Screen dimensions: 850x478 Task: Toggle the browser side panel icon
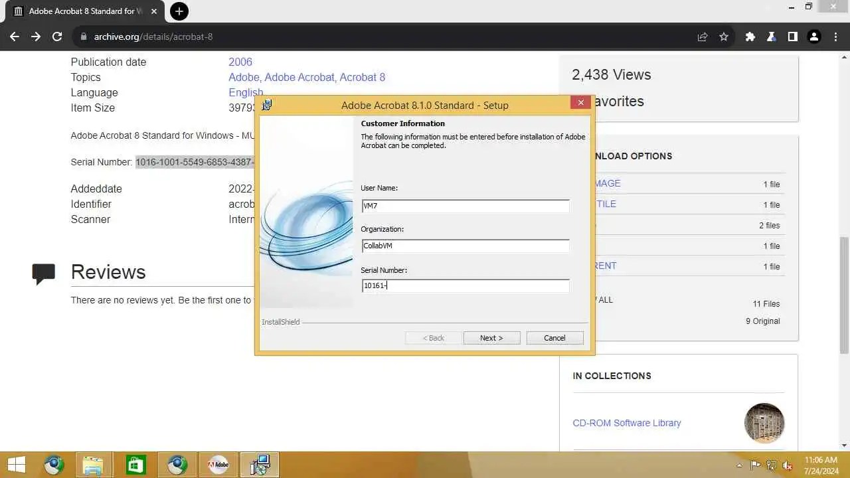793,37
